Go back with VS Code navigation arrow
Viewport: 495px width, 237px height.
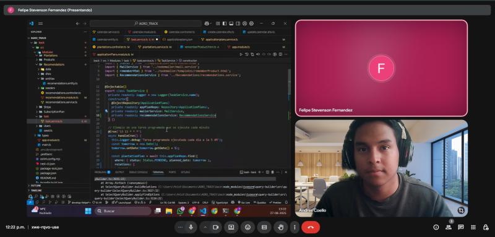(78, 24)
